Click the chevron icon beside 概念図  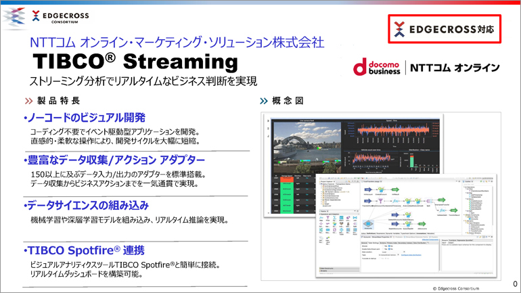(264, 101)
